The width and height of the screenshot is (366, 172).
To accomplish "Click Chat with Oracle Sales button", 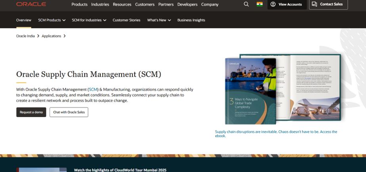I will [x=69, y=112].
